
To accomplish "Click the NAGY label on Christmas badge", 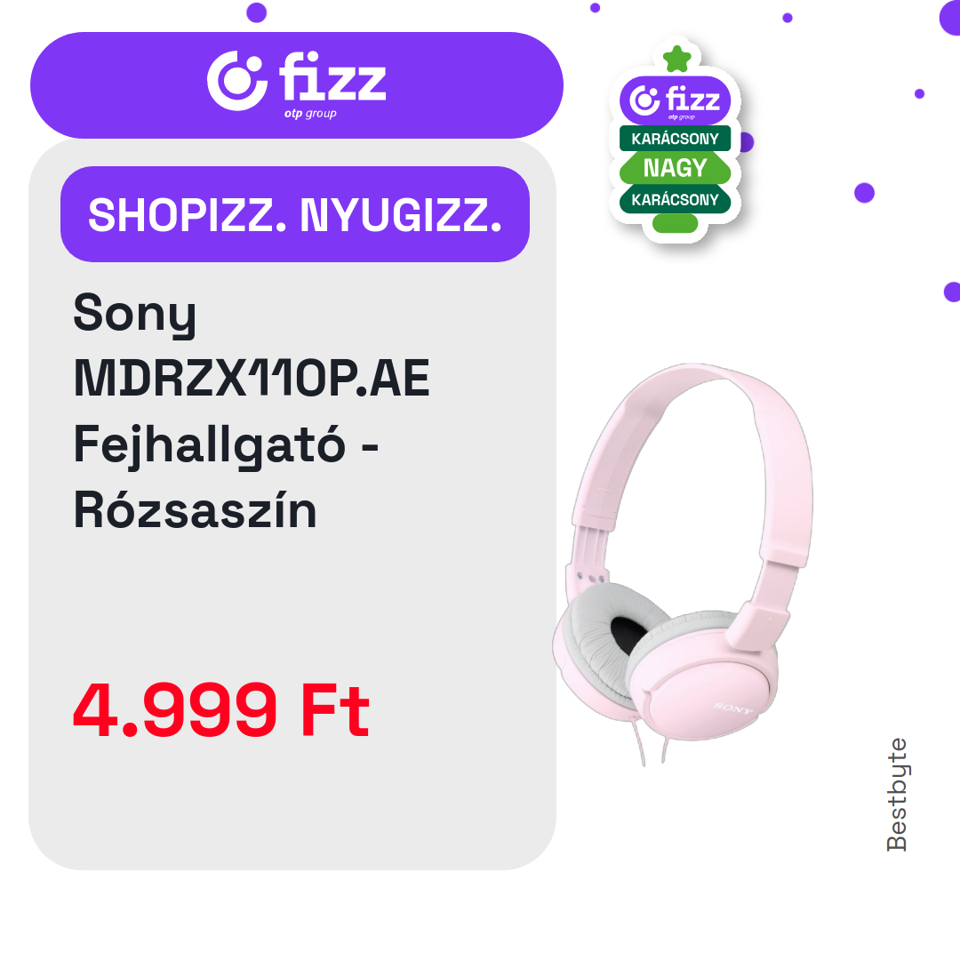I will (x=675, y=168).
